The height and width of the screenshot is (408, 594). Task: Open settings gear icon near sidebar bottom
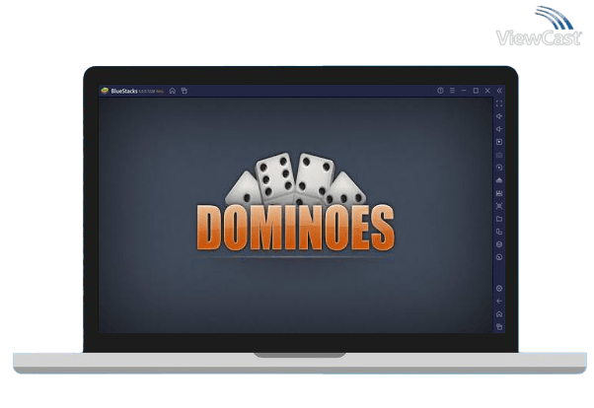pyautogui.click(x=499, y=289)
